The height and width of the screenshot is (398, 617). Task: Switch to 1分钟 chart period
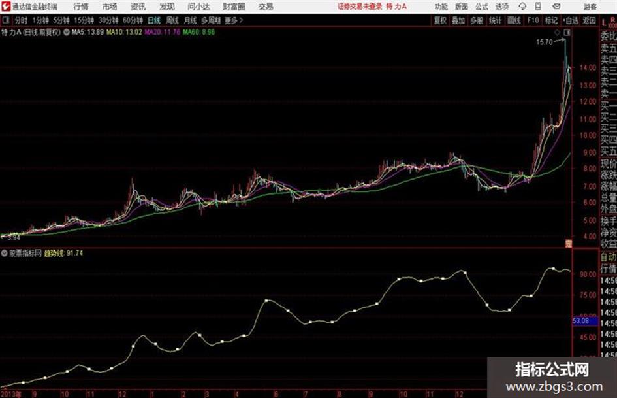click(x=40, y=20)
